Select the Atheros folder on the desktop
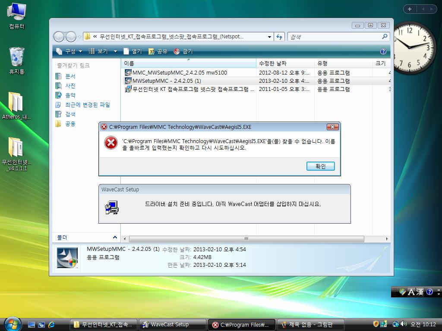Screen dimensions: 442x331 [16, 106]
